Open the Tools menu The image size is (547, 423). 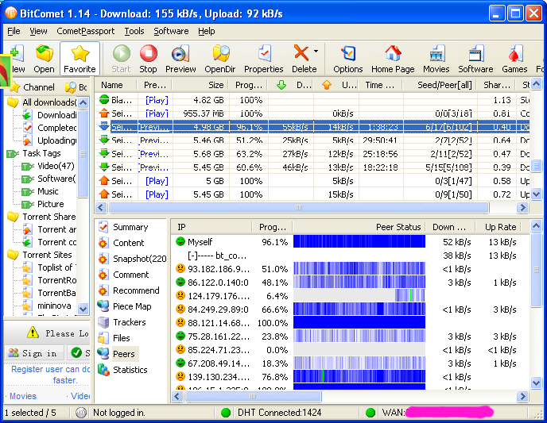click(134, 31)
